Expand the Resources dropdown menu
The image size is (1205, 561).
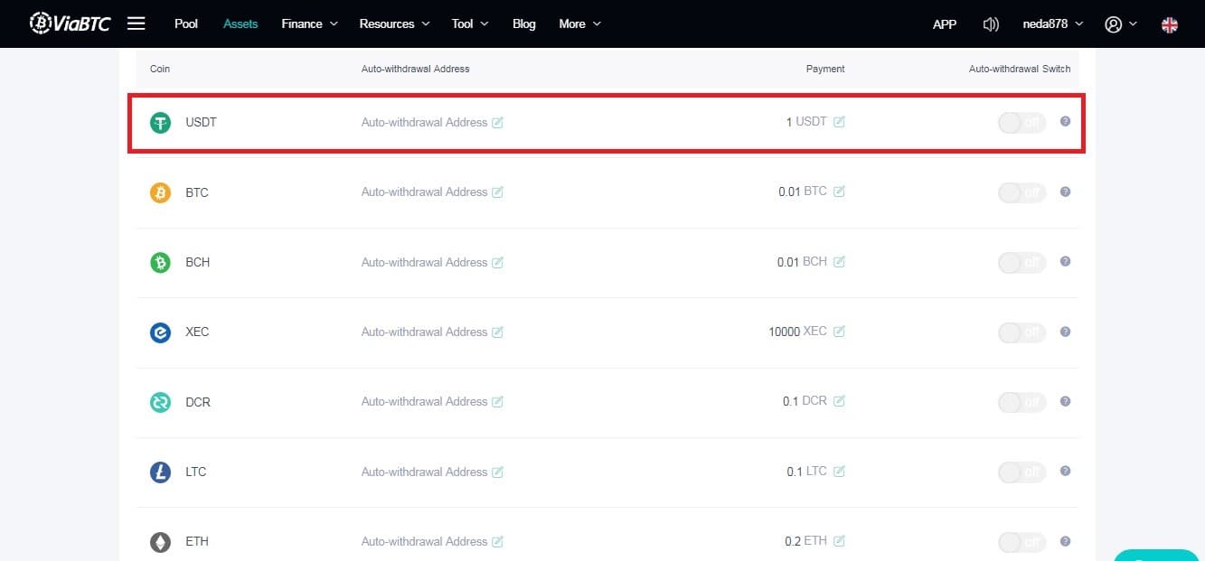click(x=394, y=23)
